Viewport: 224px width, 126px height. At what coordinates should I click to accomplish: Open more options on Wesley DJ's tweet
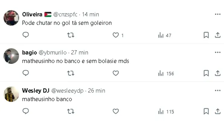[218, 91]
